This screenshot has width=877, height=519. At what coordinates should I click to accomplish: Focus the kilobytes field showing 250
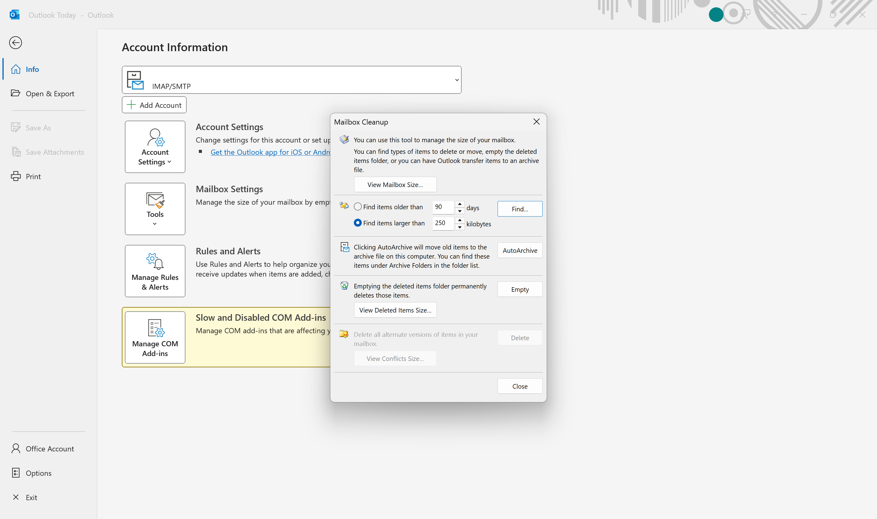[x=443, y=223]
